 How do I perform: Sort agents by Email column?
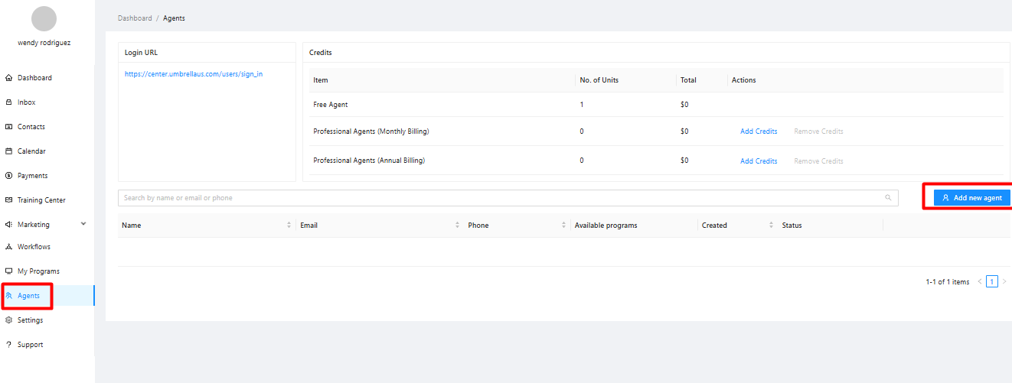tap(457, 226)
